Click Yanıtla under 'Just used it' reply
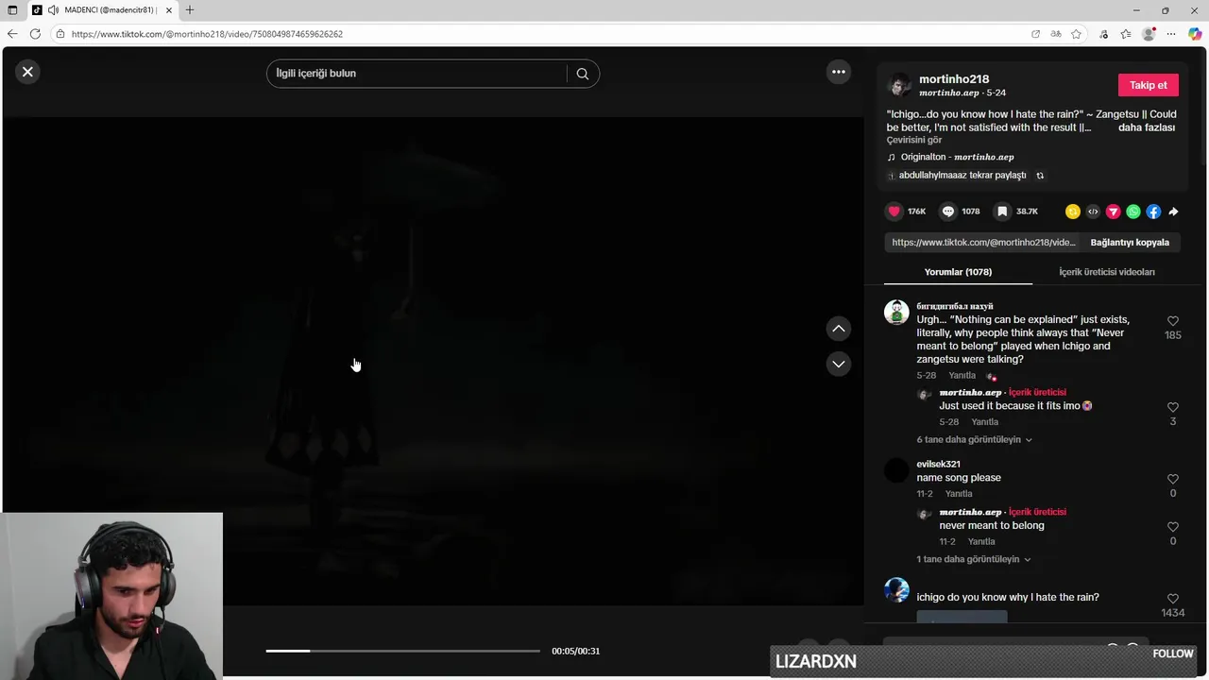Image resolution: width=1209 pixels, height=680 pixels. (984, 422)
